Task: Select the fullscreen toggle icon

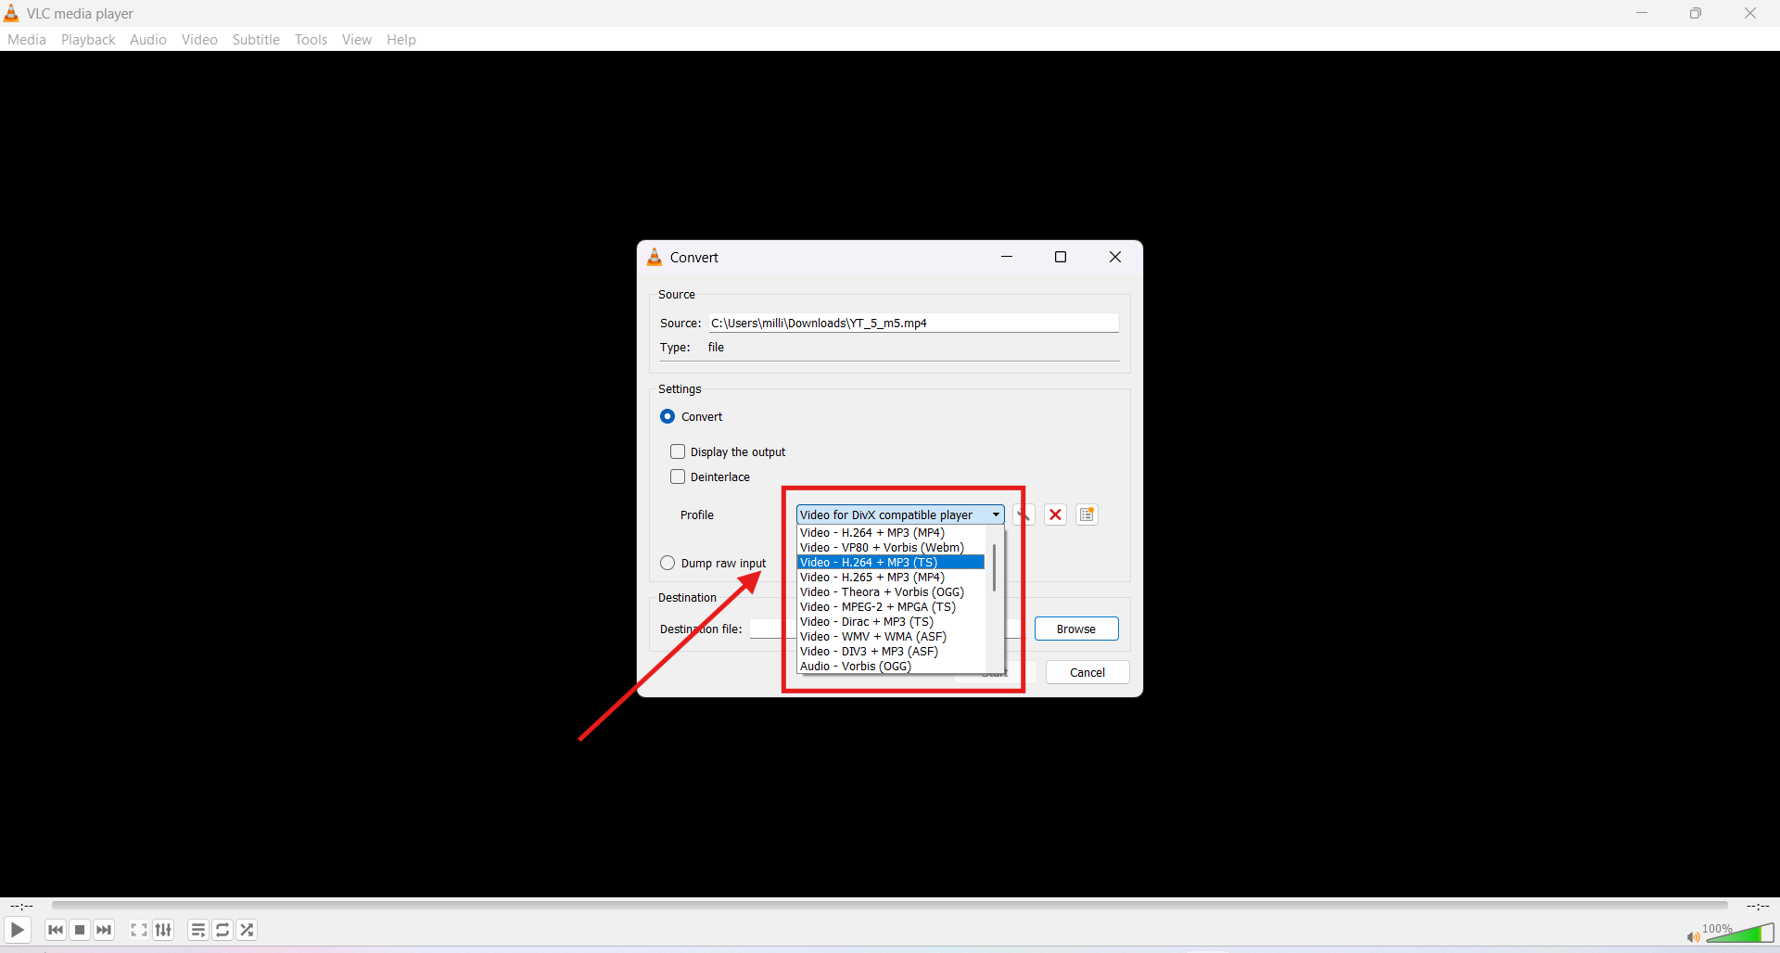Action: click(137, 930)
